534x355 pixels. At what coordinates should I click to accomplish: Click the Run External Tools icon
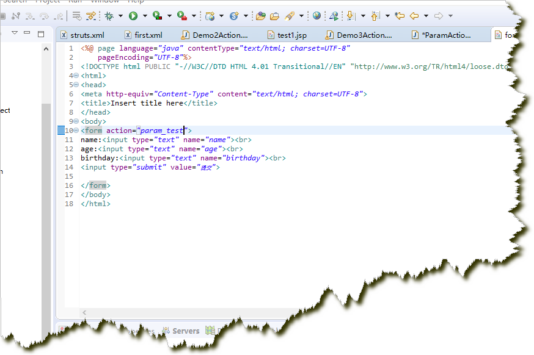tap(182, 16)
